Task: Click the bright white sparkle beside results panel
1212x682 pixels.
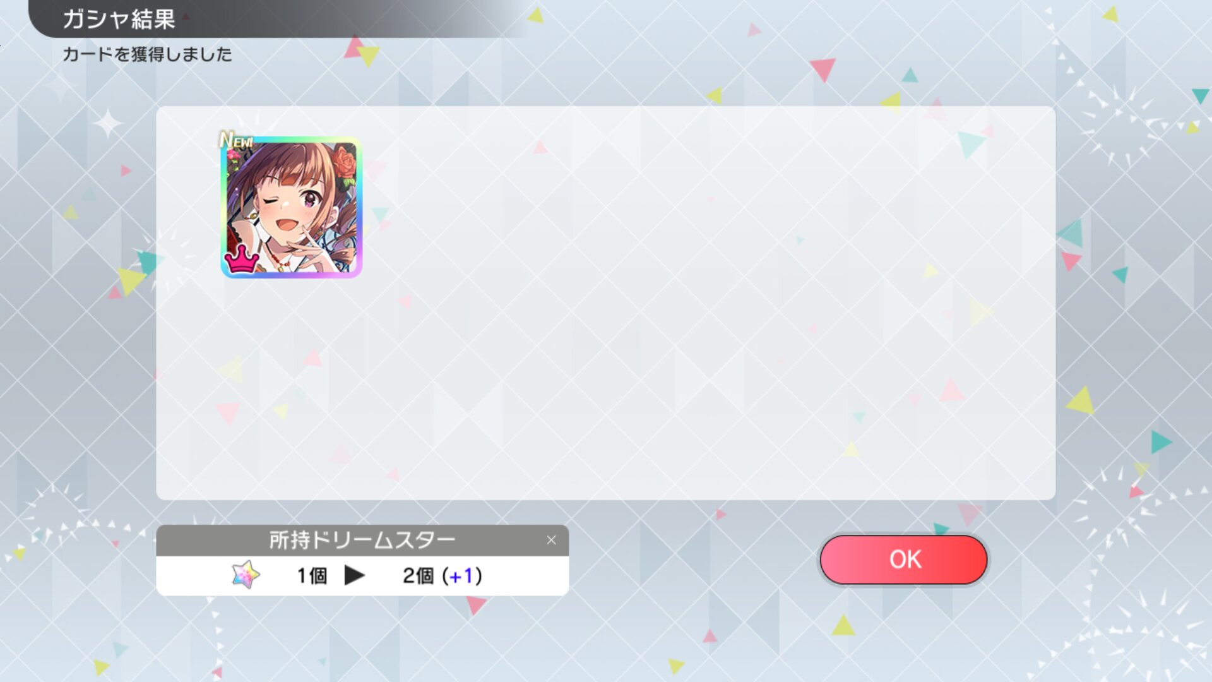Action: click(108, 123)
